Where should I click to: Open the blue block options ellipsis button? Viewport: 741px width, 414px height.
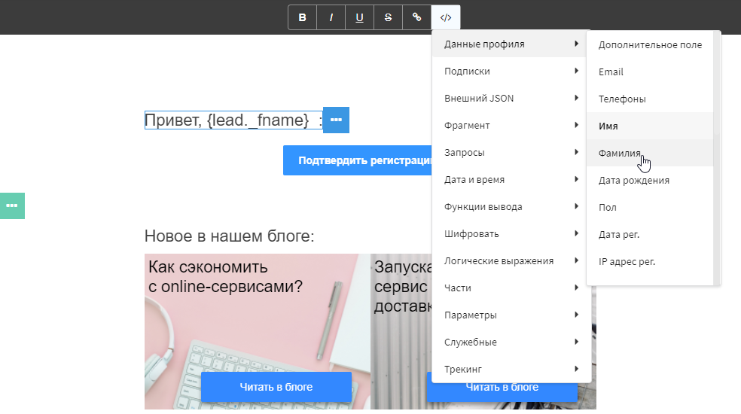tap(336, 120)
